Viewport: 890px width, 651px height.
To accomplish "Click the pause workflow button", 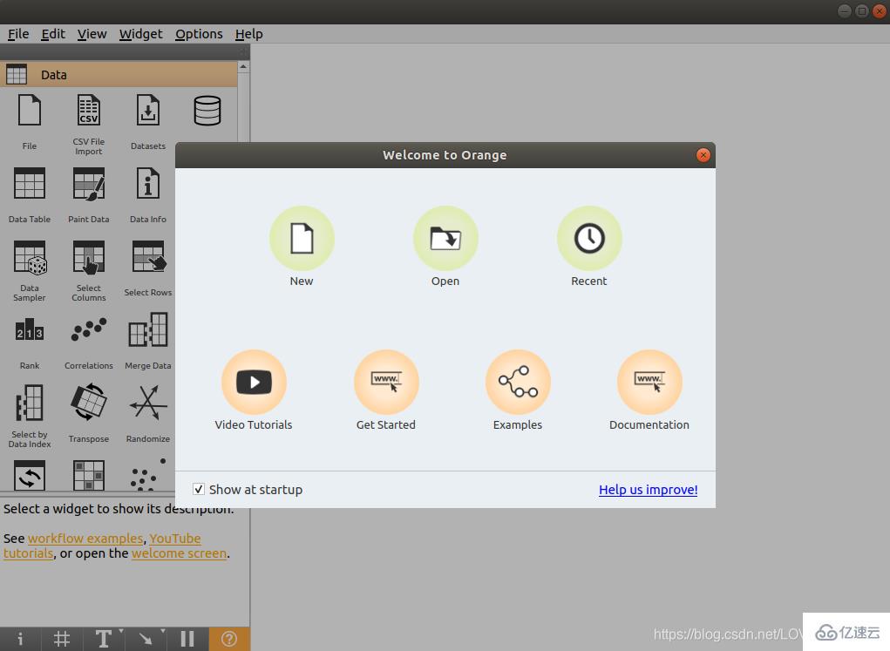I will click(x=187, y=639).
